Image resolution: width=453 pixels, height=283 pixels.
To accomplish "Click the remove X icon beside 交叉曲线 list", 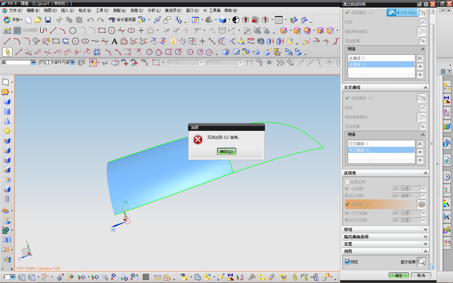I will [x=420, y=144].
